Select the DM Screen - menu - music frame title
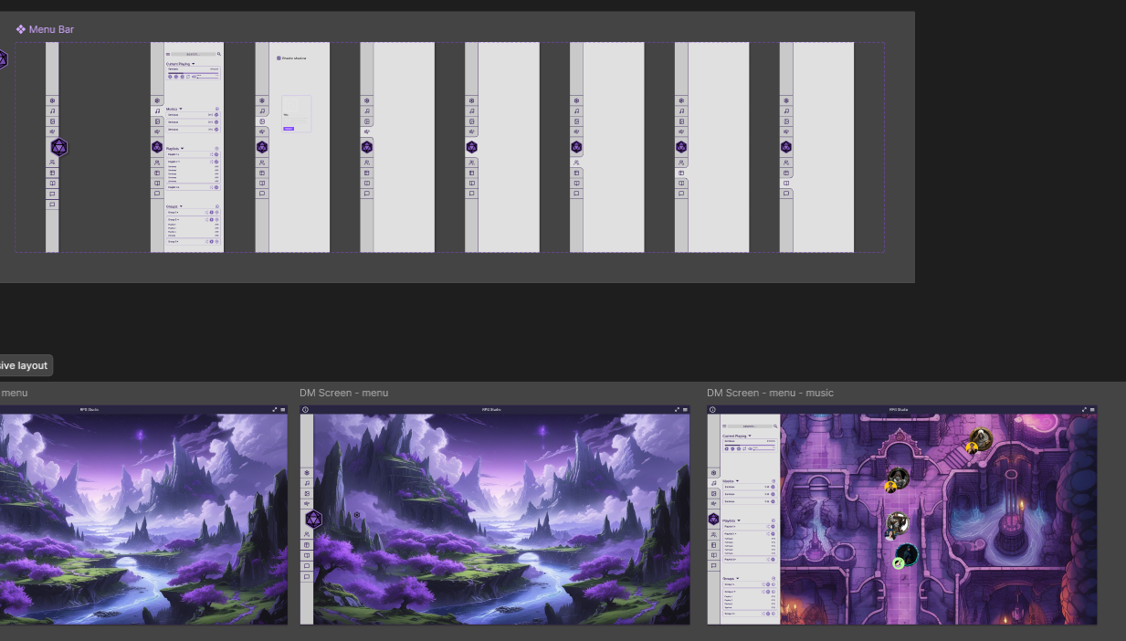The width and height of the screenshot is (1126, 641). pyautogui.click(x=770, y=393)
